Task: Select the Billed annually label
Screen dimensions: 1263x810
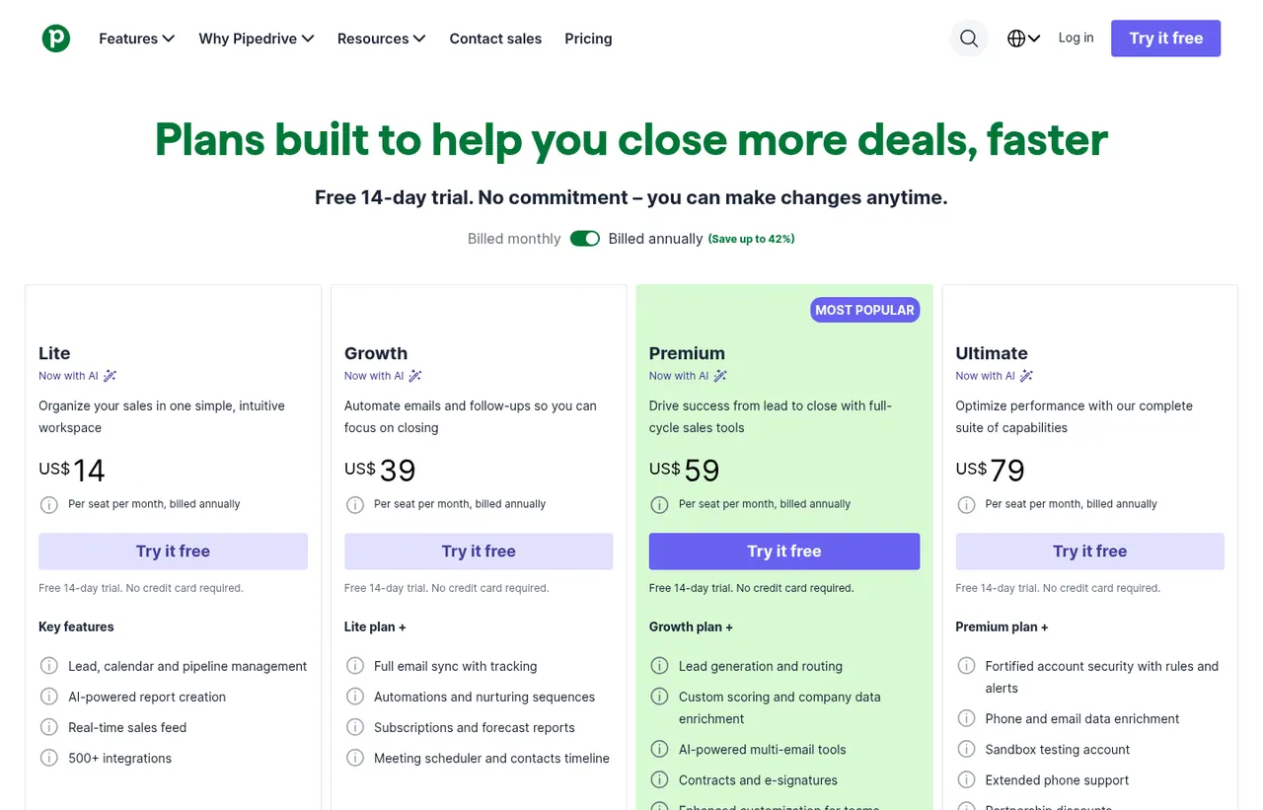Action: pyautogui.click(x=655, y=239)
